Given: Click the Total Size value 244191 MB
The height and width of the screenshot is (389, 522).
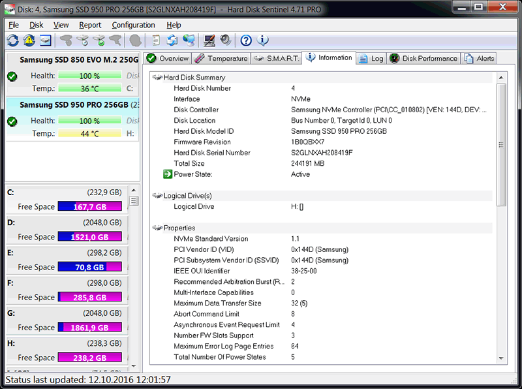Looking at the screenshot, I should coord(307,164).
